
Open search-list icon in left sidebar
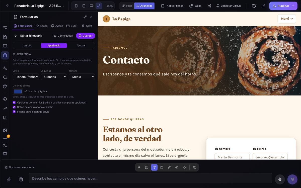coord(5,28)
